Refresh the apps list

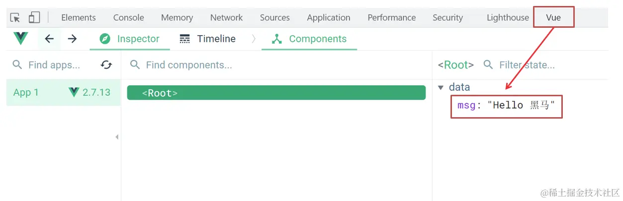[106, 65]
